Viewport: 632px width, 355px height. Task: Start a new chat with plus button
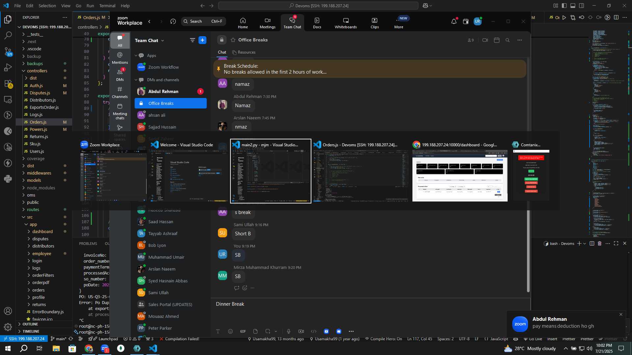pyautogui.click(x=202, y=40)
